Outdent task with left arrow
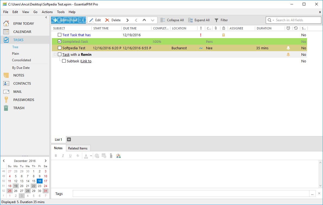323x205 pixels. coord(136,20)
